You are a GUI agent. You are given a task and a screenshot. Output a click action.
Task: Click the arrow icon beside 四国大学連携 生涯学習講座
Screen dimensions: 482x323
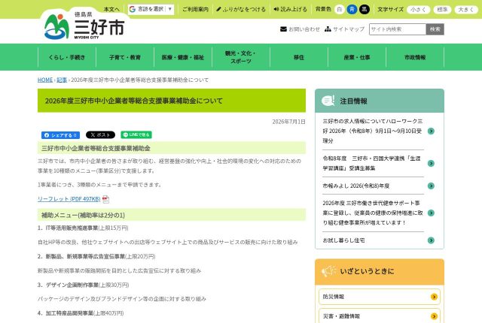tap(431, 163)
